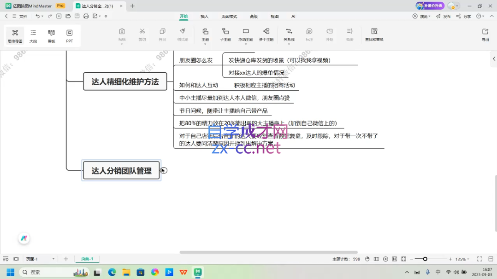Expand the zoom percentage 125% dropdown
Image resolution: width=497 pixels, height=279 pixels.
coord(468,259)
